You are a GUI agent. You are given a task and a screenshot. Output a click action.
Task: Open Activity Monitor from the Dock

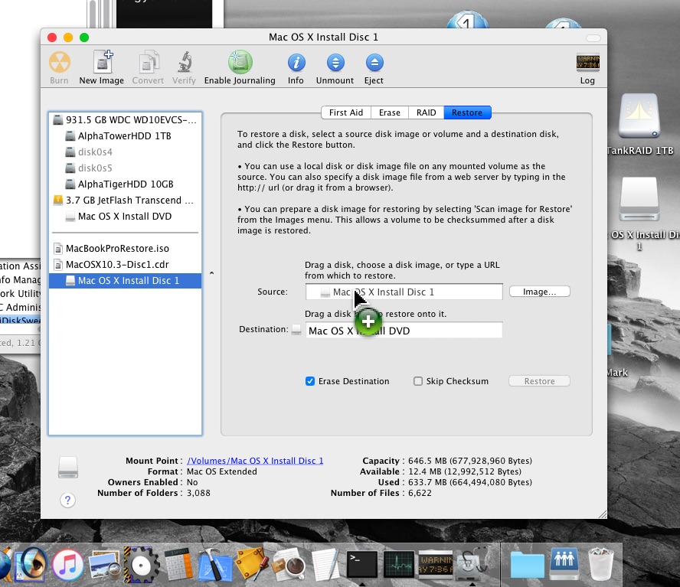coord(399,564)
